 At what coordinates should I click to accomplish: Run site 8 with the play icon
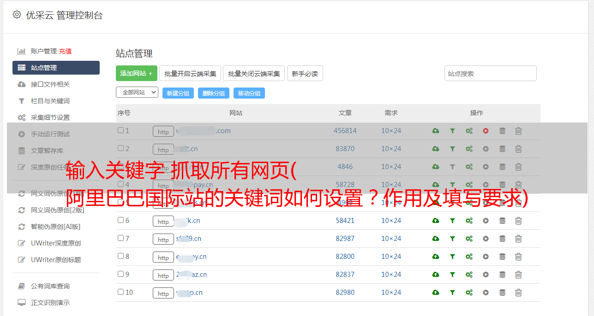pos(486,257)
